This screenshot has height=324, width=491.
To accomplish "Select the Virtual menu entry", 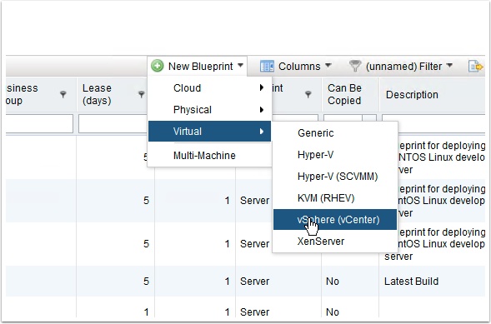I will (209, 132).
